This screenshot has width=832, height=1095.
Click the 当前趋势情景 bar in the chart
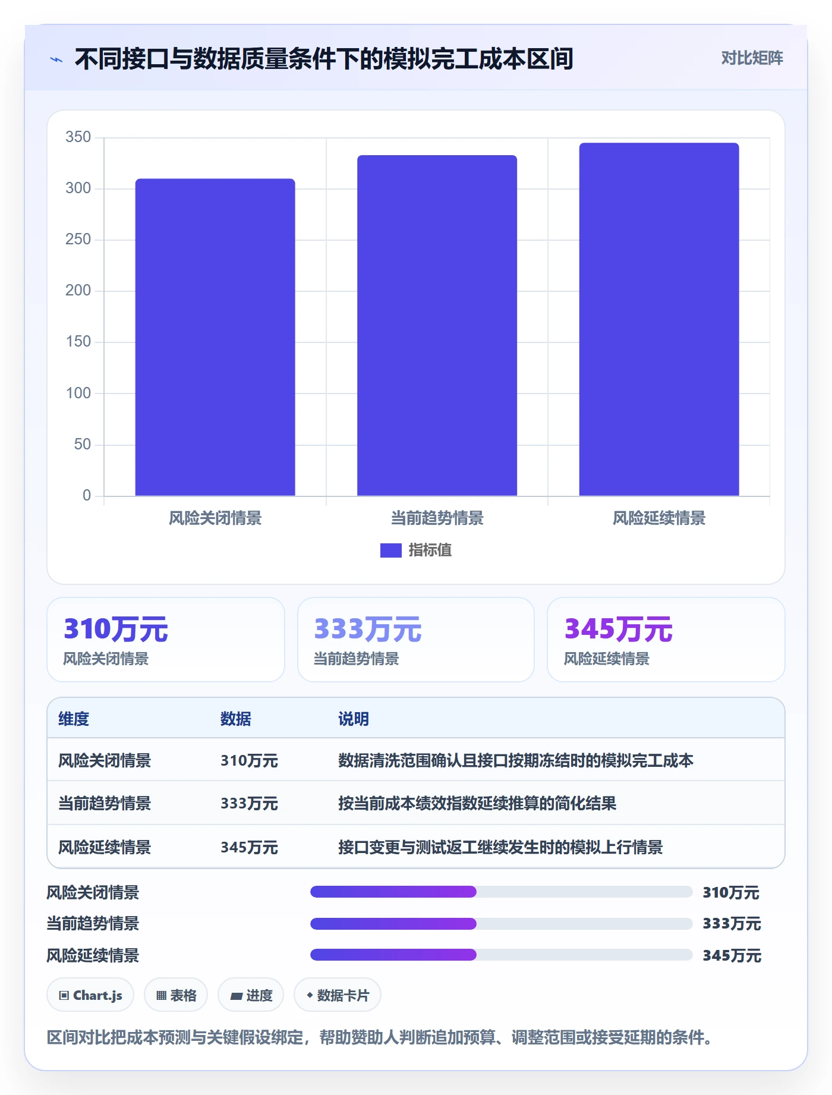coord(437,325)
